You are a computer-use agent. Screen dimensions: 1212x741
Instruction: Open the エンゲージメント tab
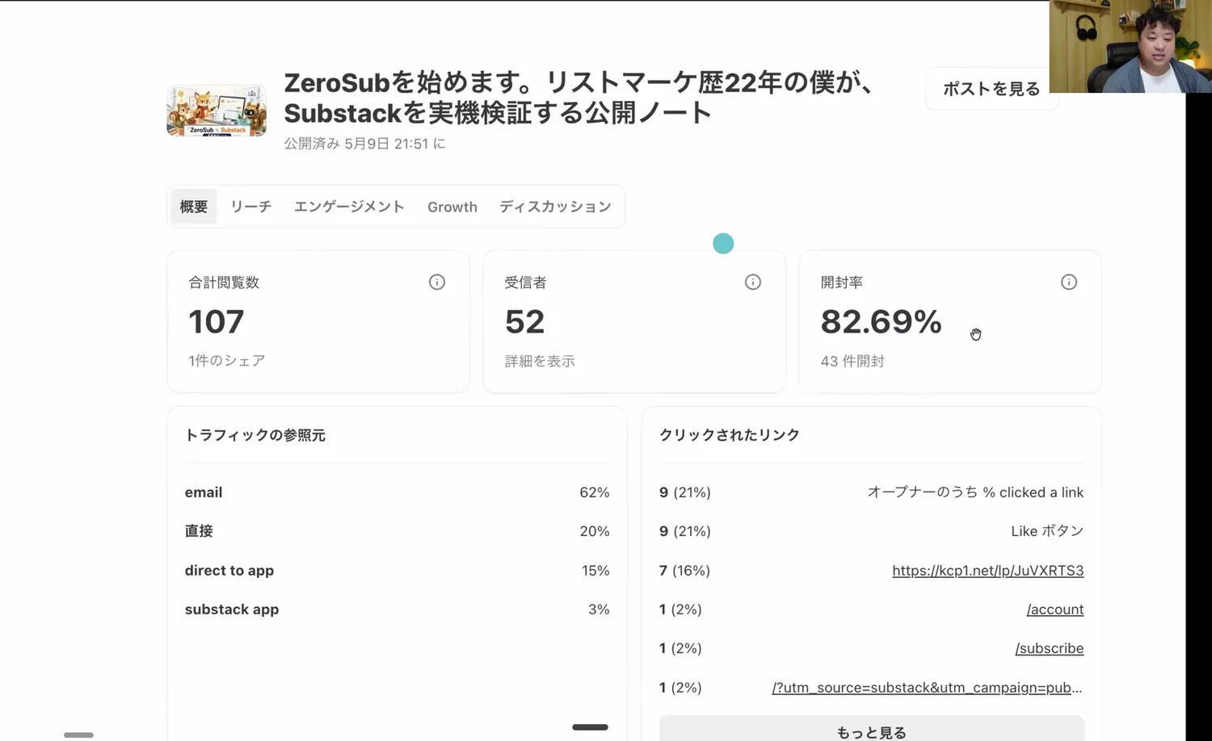click(349, 207)
